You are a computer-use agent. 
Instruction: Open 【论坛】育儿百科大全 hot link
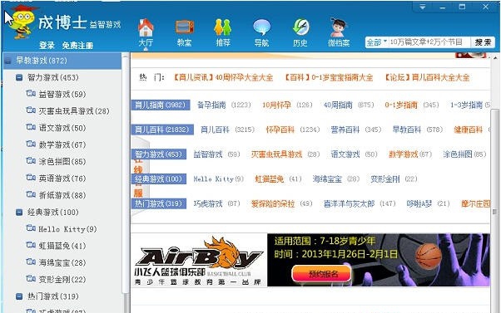[x=427, y=77]
